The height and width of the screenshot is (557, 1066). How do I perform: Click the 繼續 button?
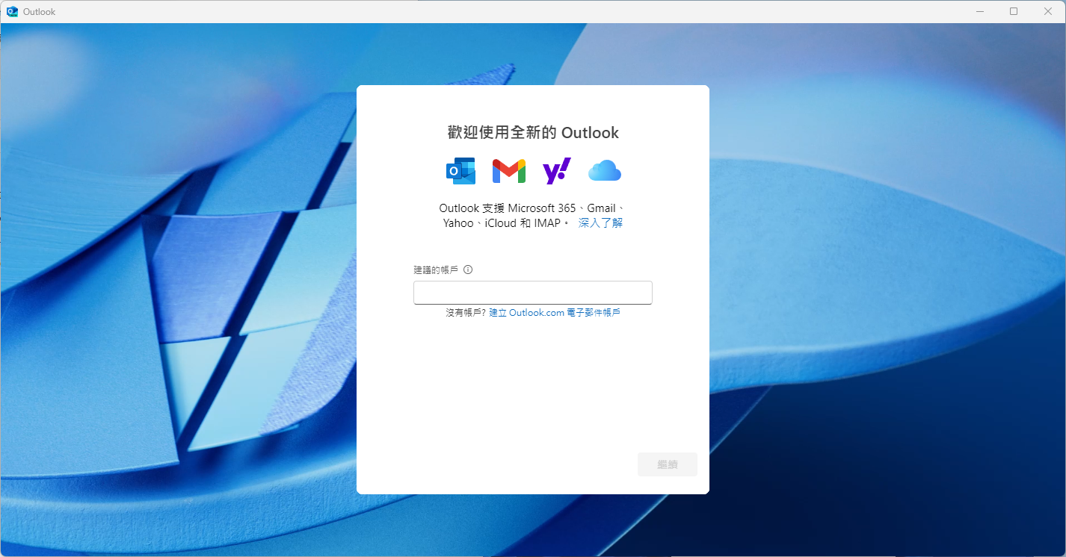(x=668, y=464)
